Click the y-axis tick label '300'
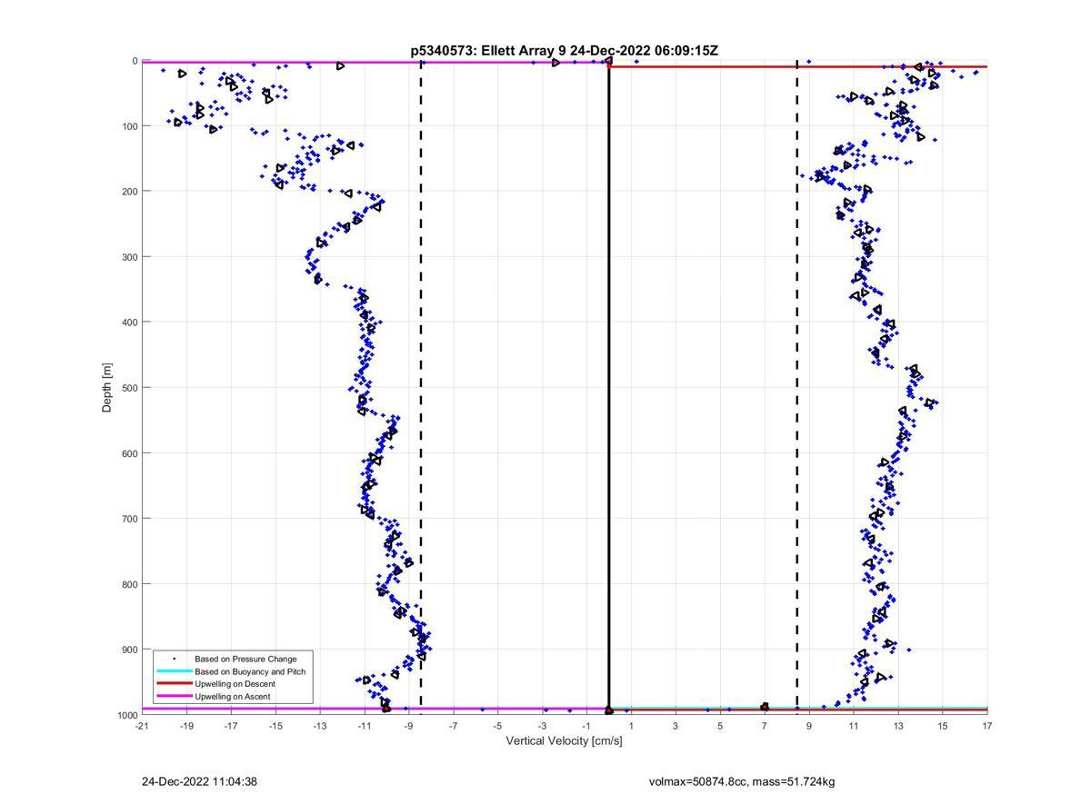The image size is (1091, 804). tap(129, 257)
